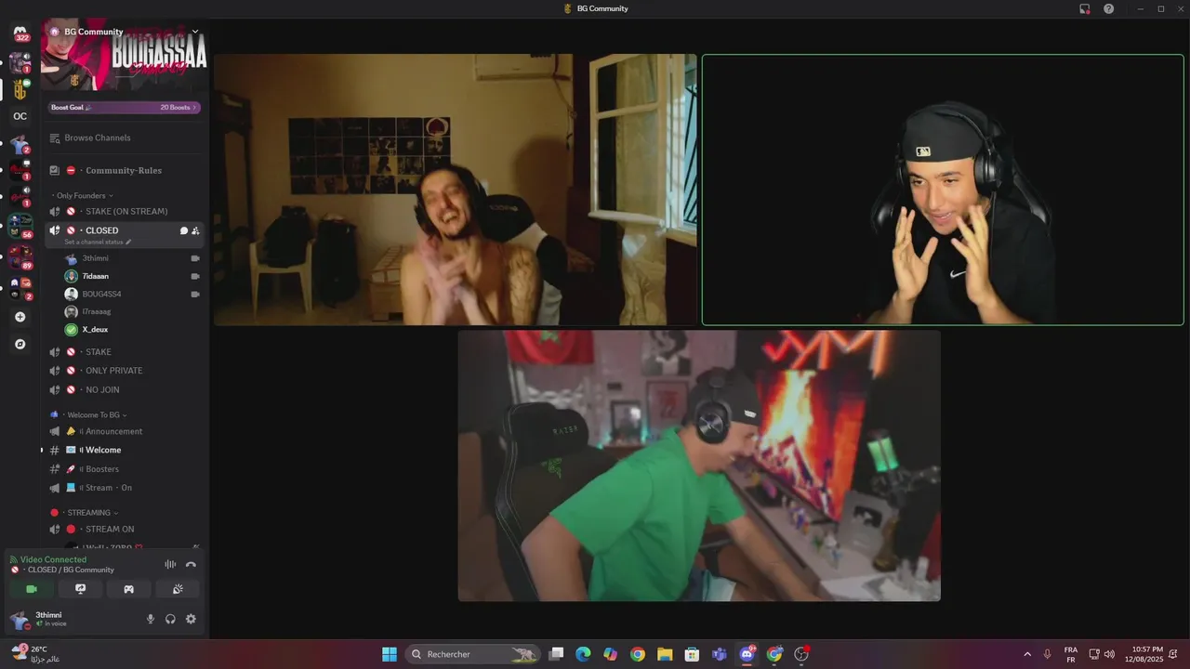This screenshot has width=1190, height=669.
Task: Toggle camera on or off
Action: point(32,589)
